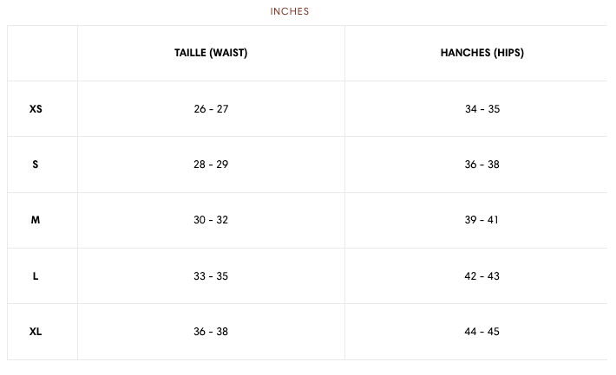Screen dimensions: 616x375
Task: Click the S waist value 28 - 29
Action: pyautogui.click(x=211, y=165)
